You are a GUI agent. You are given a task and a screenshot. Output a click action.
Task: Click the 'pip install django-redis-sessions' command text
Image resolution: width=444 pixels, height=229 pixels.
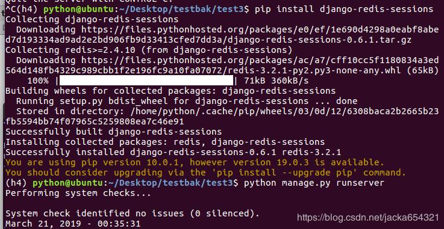click(344, 10)
